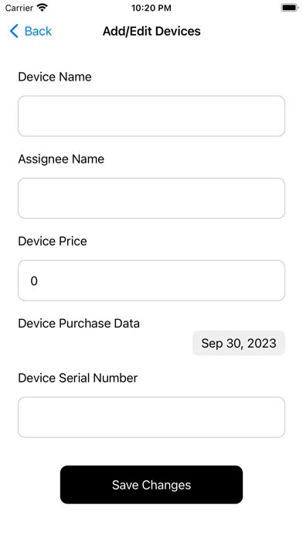
Task: Tap the battery icon in status bar
Action: [290, 8]
